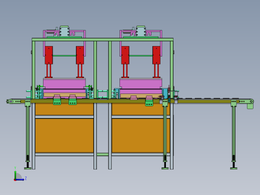Select the right station's right red cylinder
The image size is (260, 195).
[x=156, y=55]
